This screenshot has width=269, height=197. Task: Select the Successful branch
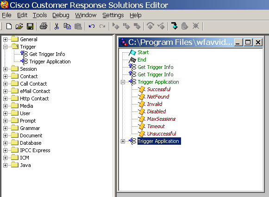coord(159,89)
